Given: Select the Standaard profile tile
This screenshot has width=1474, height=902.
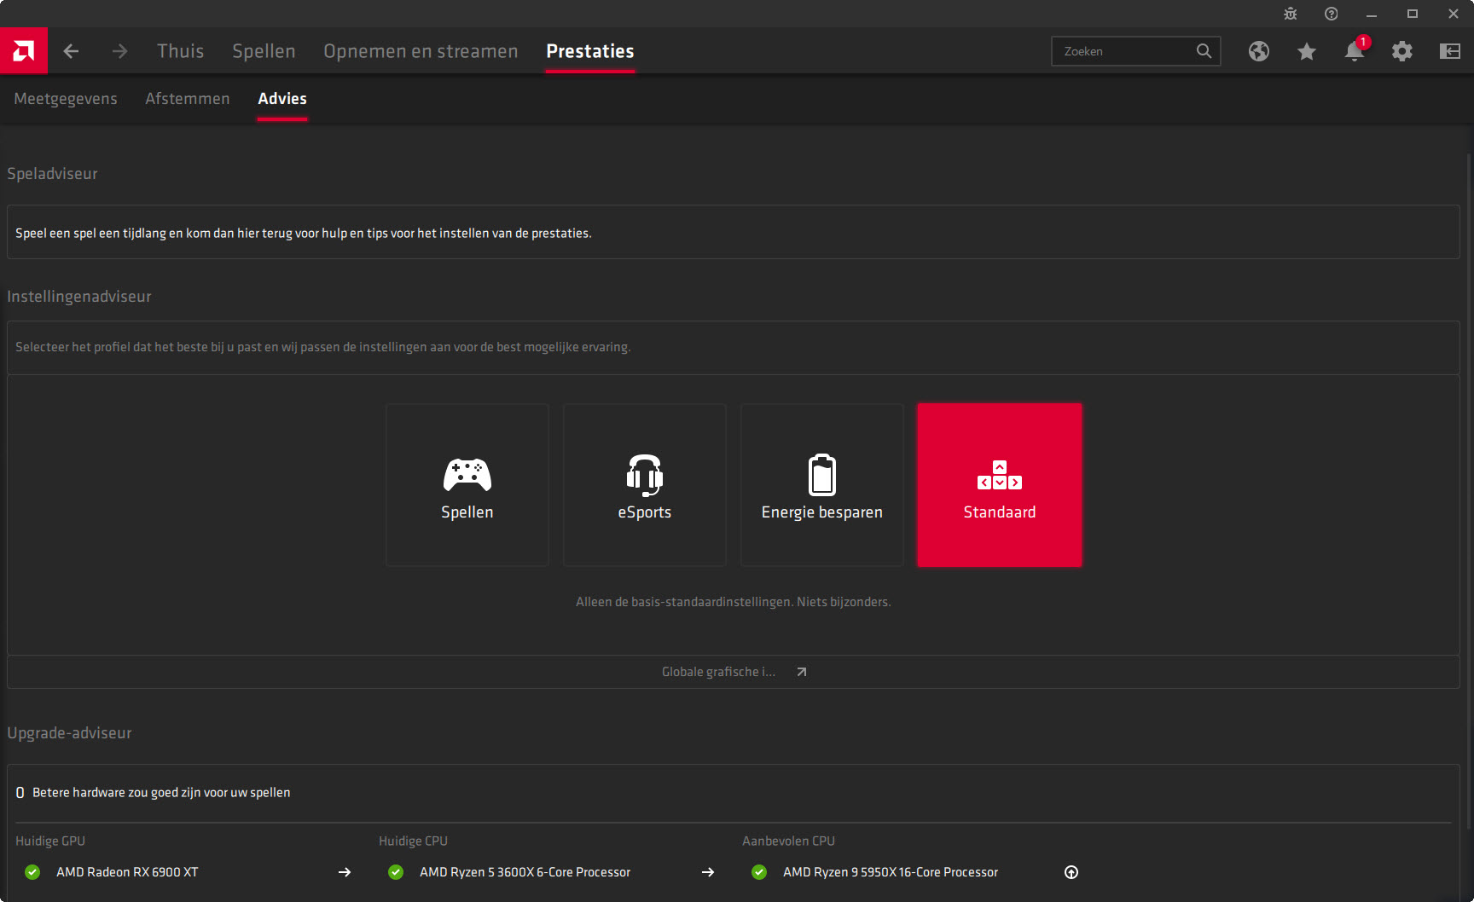Looking at the screenshot, I should [x=1000, y=484].
